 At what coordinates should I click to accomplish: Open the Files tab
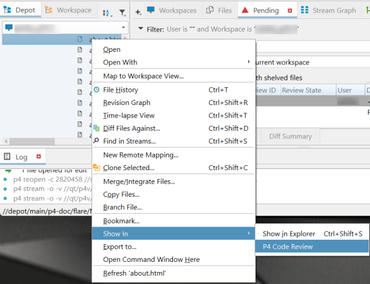[219, 10]
